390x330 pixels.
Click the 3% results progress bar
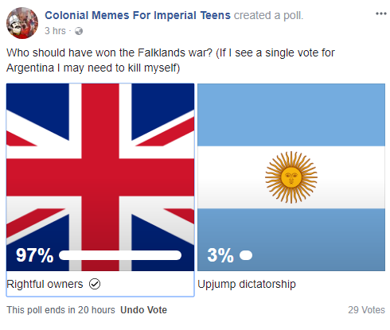[x=246, y=255]
